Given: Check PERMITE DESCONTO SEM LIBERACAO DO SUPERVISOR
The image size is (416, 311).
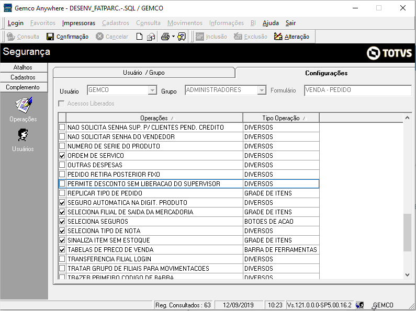Looking at the screenshot, I should [x=62, y=183].
